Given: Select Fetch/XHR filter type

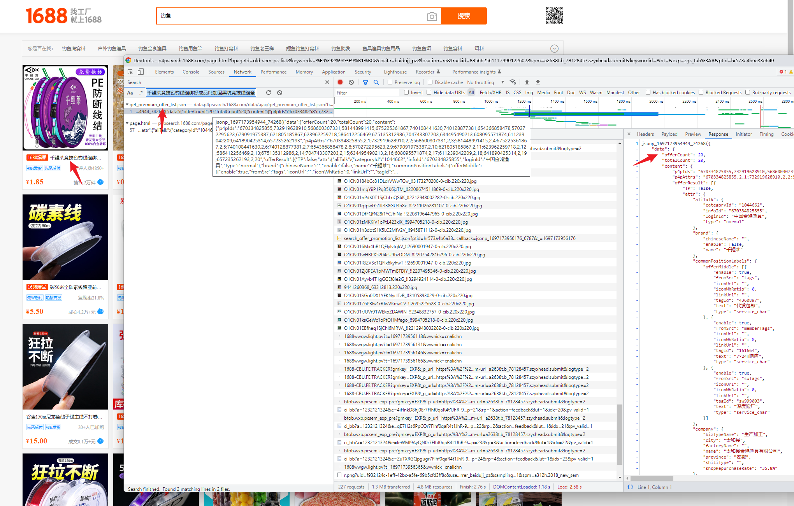Looking at the screenshot, I should 490,93.
